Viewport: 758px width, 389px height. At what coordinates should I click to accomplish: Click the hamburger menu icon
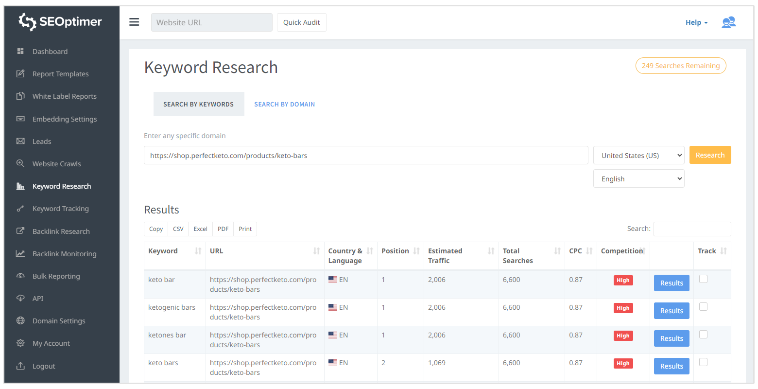click(134, 22)
